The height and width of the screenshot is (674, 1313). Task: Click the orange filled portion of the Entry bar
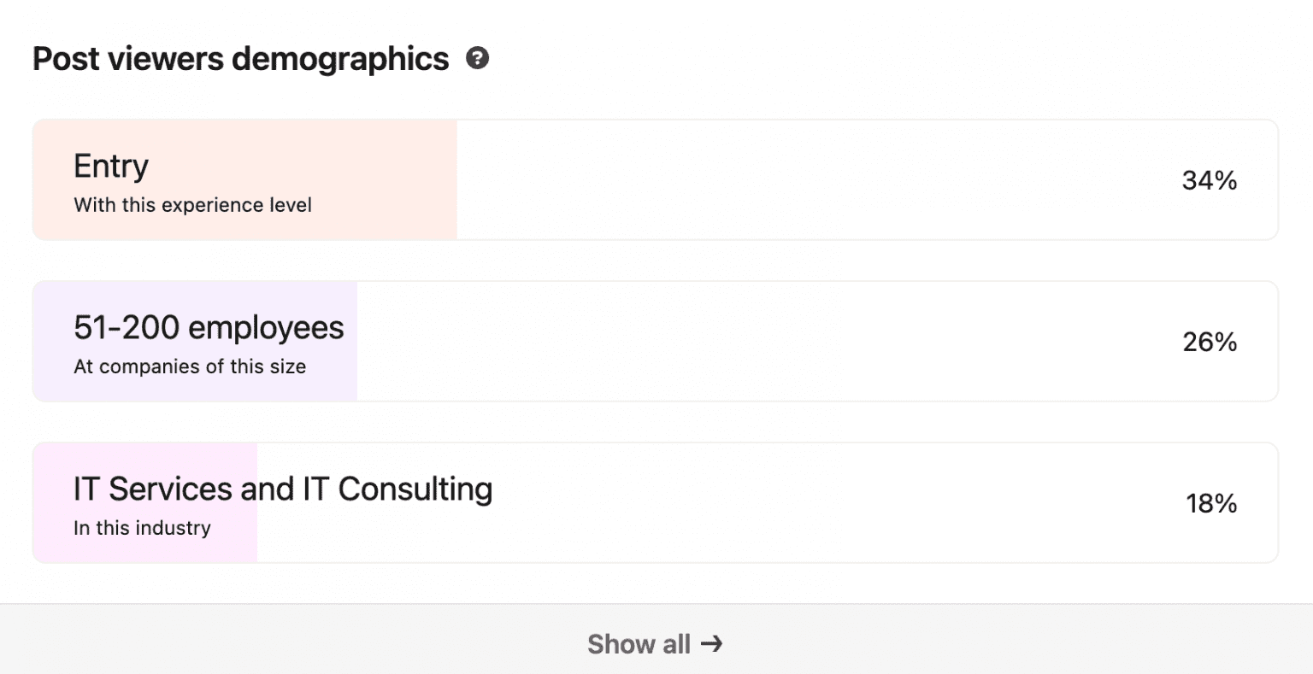click(x=244, y=179)
